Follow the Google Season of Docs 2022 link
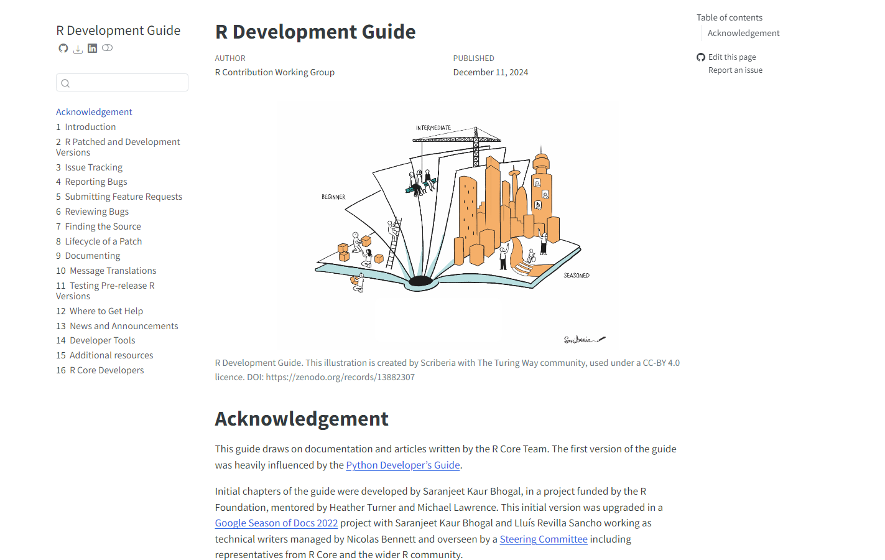The height and width of the screenshot is (560, 885). point(276,523)
